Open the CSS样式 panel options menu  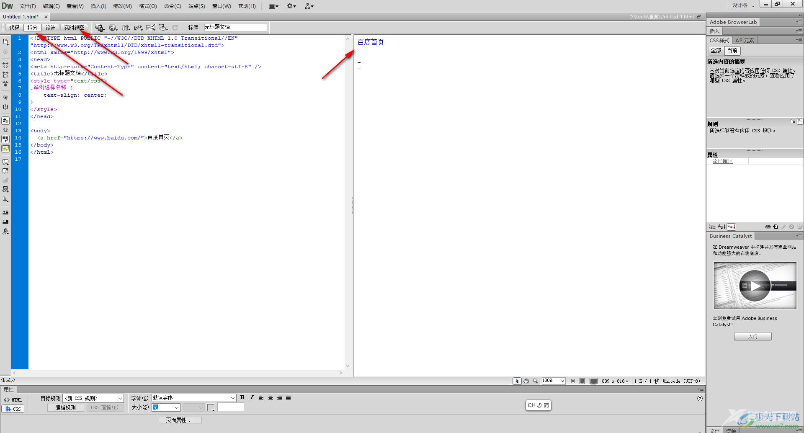click(x=799, y=40)
